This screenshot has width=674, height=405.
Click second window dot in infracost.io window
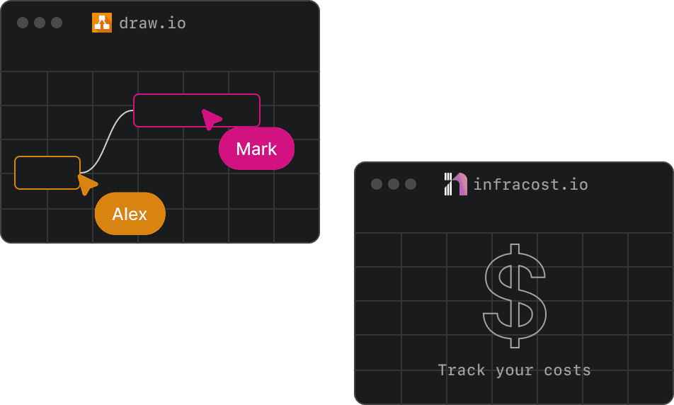(394, 184)
